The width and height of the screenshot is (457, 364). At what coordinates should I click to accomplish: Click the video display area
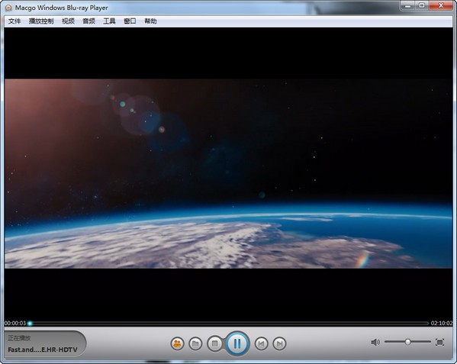point(229,174)
